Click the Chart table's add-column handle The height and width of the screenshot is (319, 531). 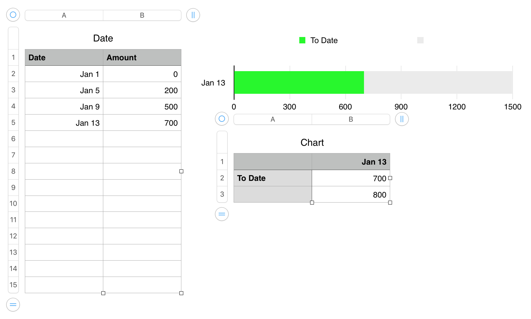click(402, 119)
